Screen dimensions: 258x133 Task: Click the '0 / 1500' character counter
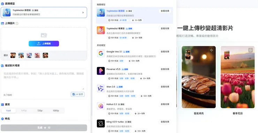(8, 95)
